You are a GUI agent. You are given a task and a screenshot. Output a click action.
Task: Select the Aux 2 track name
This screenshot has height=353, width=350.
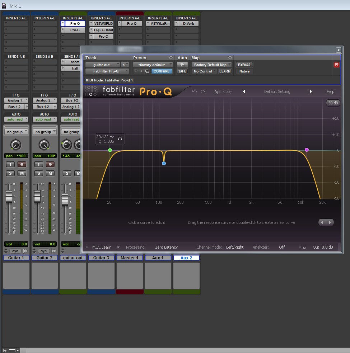point(186,258)
